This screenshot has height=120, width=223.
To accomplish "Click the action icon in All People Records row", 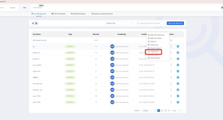I will pos(171,40).
